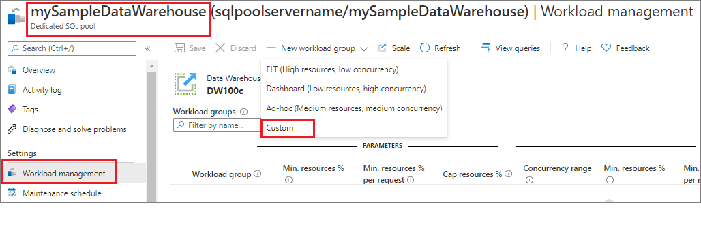Click the Concurrency range column header
This screenshot has width=701, height=248.
pyautogui.click(x=558, y=168)
